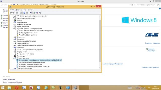
Task: Expand the Дисковые устройства node
Action: click(x=13, y=24)
